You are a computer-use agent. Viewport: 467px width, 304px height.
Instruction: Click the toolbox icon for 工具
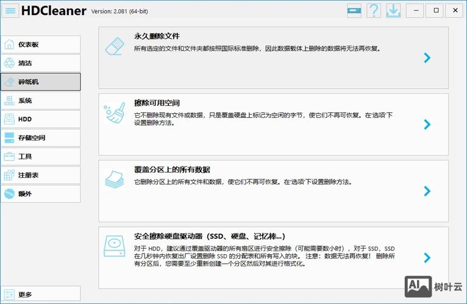pos(9,156)
